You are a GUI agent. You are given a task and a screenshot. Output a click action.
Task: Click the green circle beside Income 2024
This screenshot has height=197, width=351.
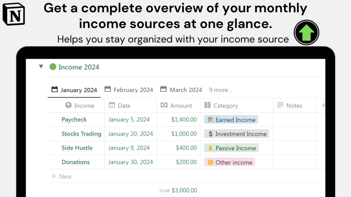[53, 67]
